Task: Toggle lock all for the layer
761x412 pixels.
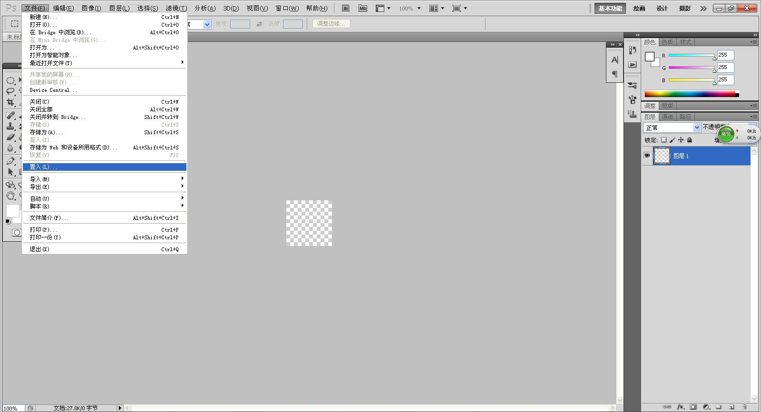Action: [x=689, y=140]
